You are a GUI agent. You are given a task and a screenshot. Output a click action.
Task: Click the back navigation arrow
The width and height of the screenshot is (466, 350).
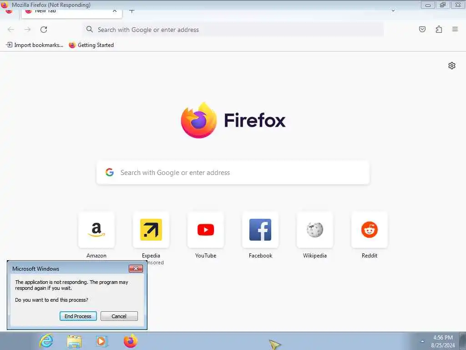point(11,30)
